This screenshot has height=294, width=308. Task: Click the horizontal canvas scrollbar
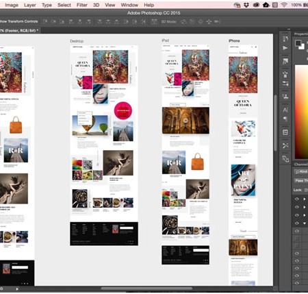[x=146, y=289]
